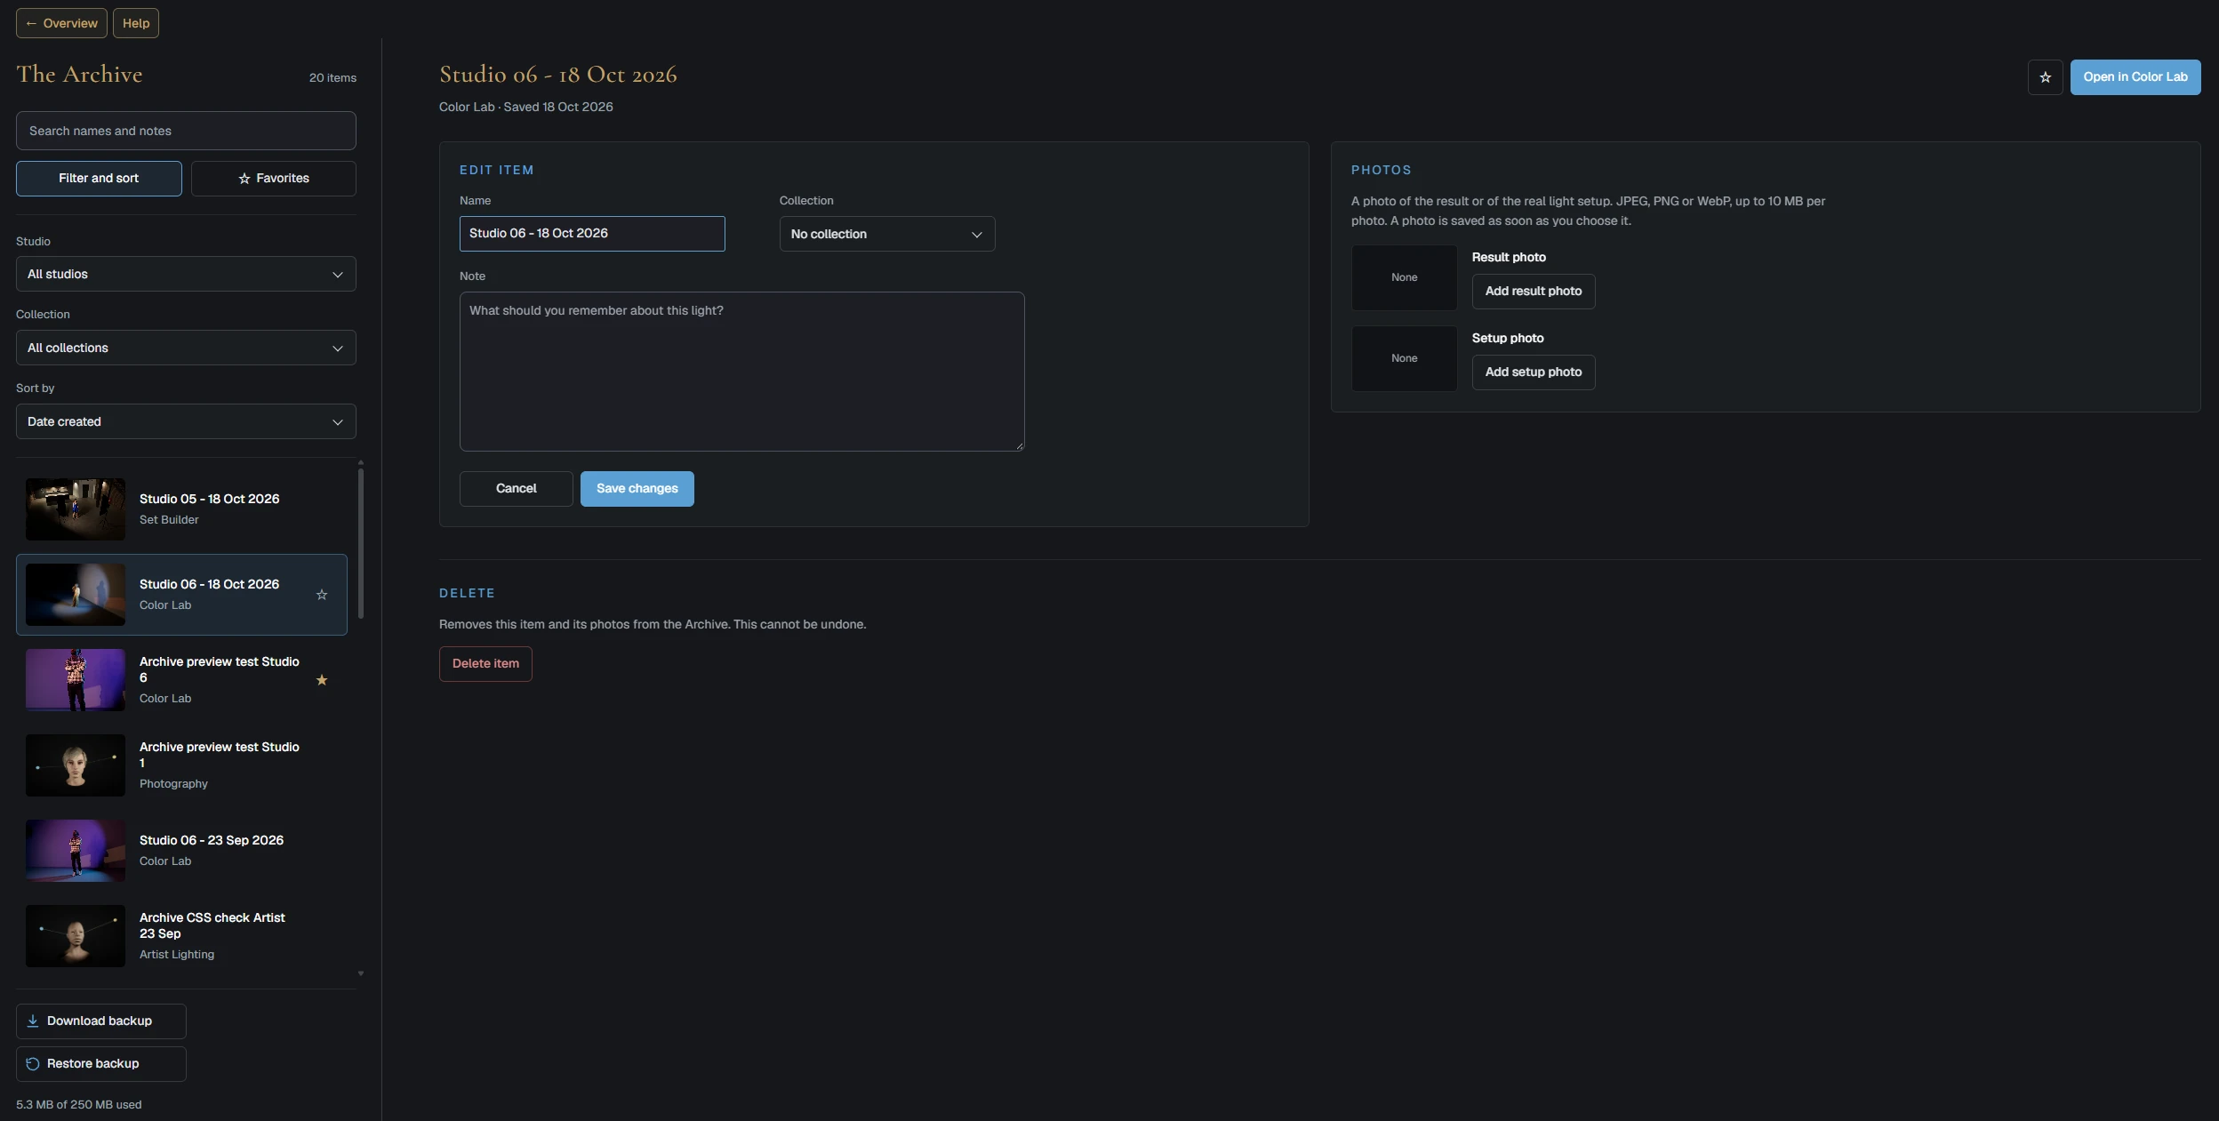This screenshot has width=2219, height=1121.
Task: Toggle star on Studio 06 - 18 Oct 2026 row
Action: (x=322, y=595)
